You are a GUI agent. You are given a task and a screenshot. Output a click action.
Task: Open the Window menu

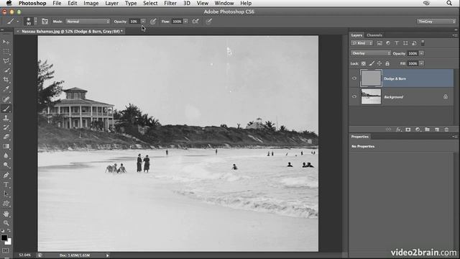coord(224,3)
